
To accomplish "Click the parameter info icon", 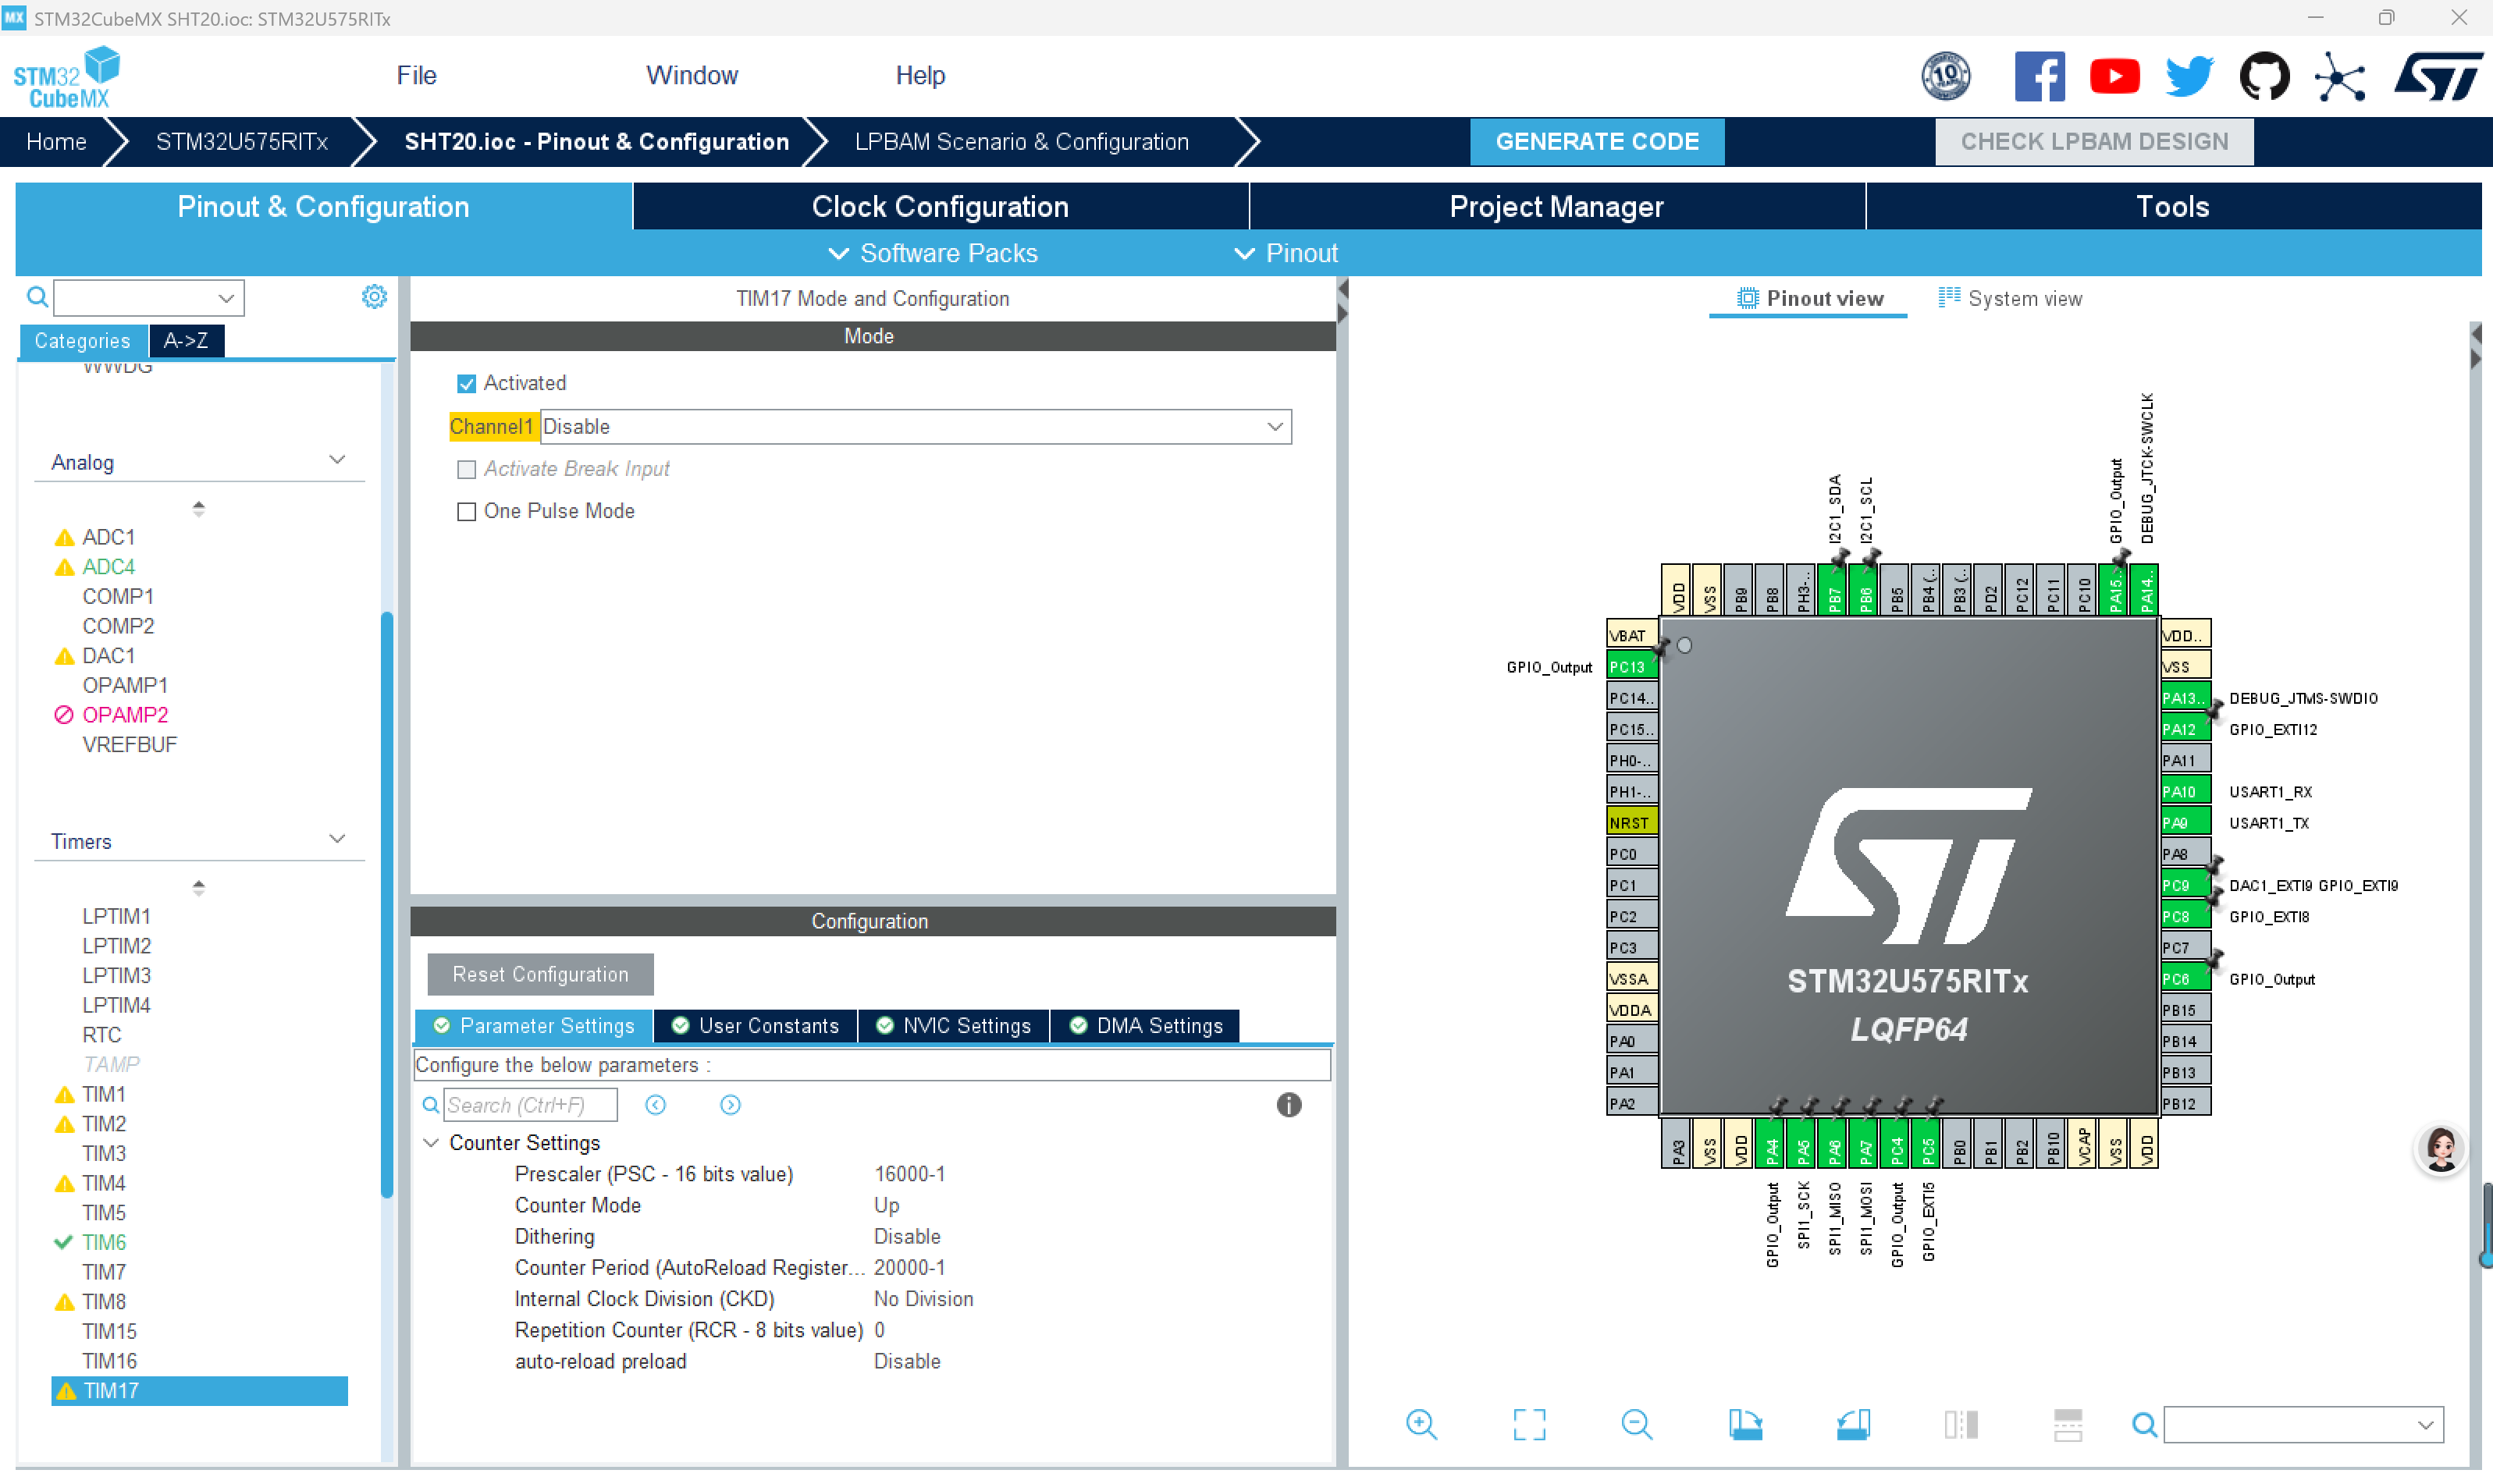I will [x=1289, y=1105].
